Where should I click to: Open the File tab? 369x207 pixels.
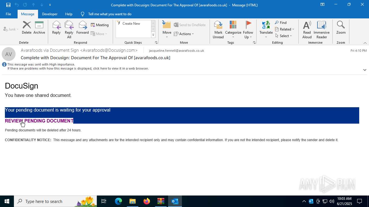pos(8,14)
